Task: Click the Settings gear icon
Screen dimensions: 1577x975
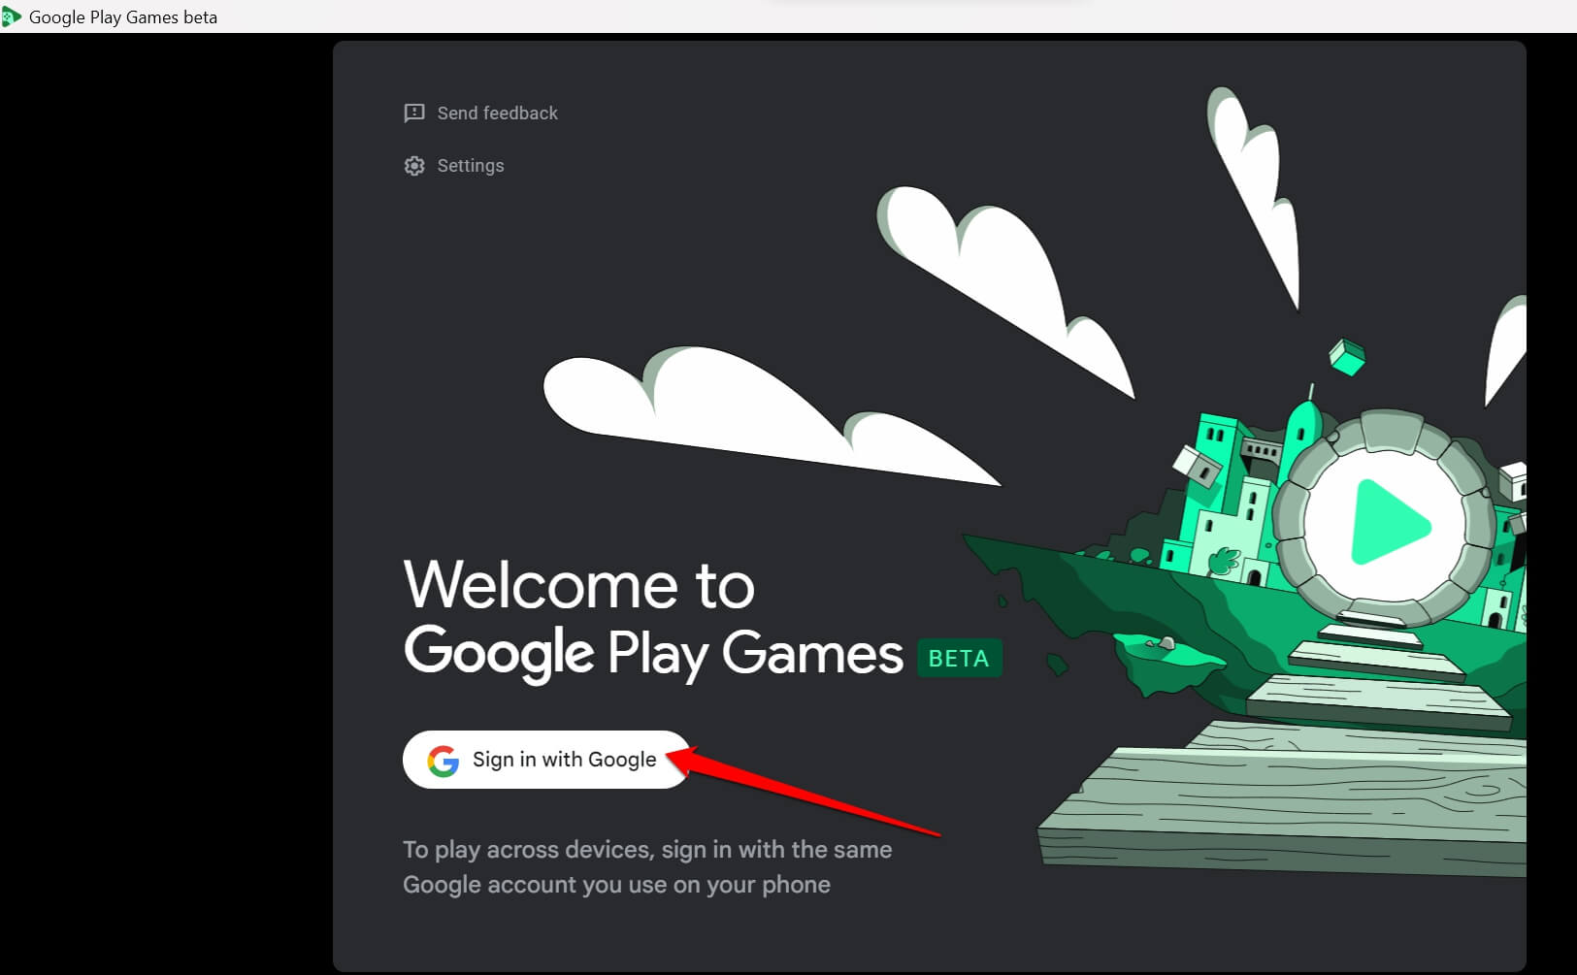Action: pos(414,165)
